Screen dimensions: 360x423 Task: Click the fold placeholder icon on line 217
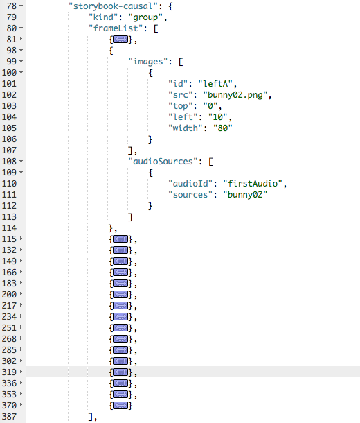(x=120, y=305)
